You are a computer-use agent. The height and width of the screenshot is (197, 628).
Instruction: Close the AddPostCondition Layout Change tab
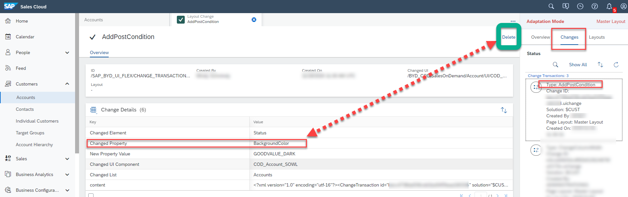pos(254,20)
